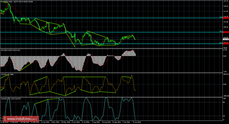Select the 23.6 Fibonacci level red price tag
This screenshot has height=124, width=229.
(226, 18)
